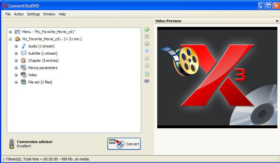
Task: Click the Menu list icon in tree
Action: coord(17,32)
